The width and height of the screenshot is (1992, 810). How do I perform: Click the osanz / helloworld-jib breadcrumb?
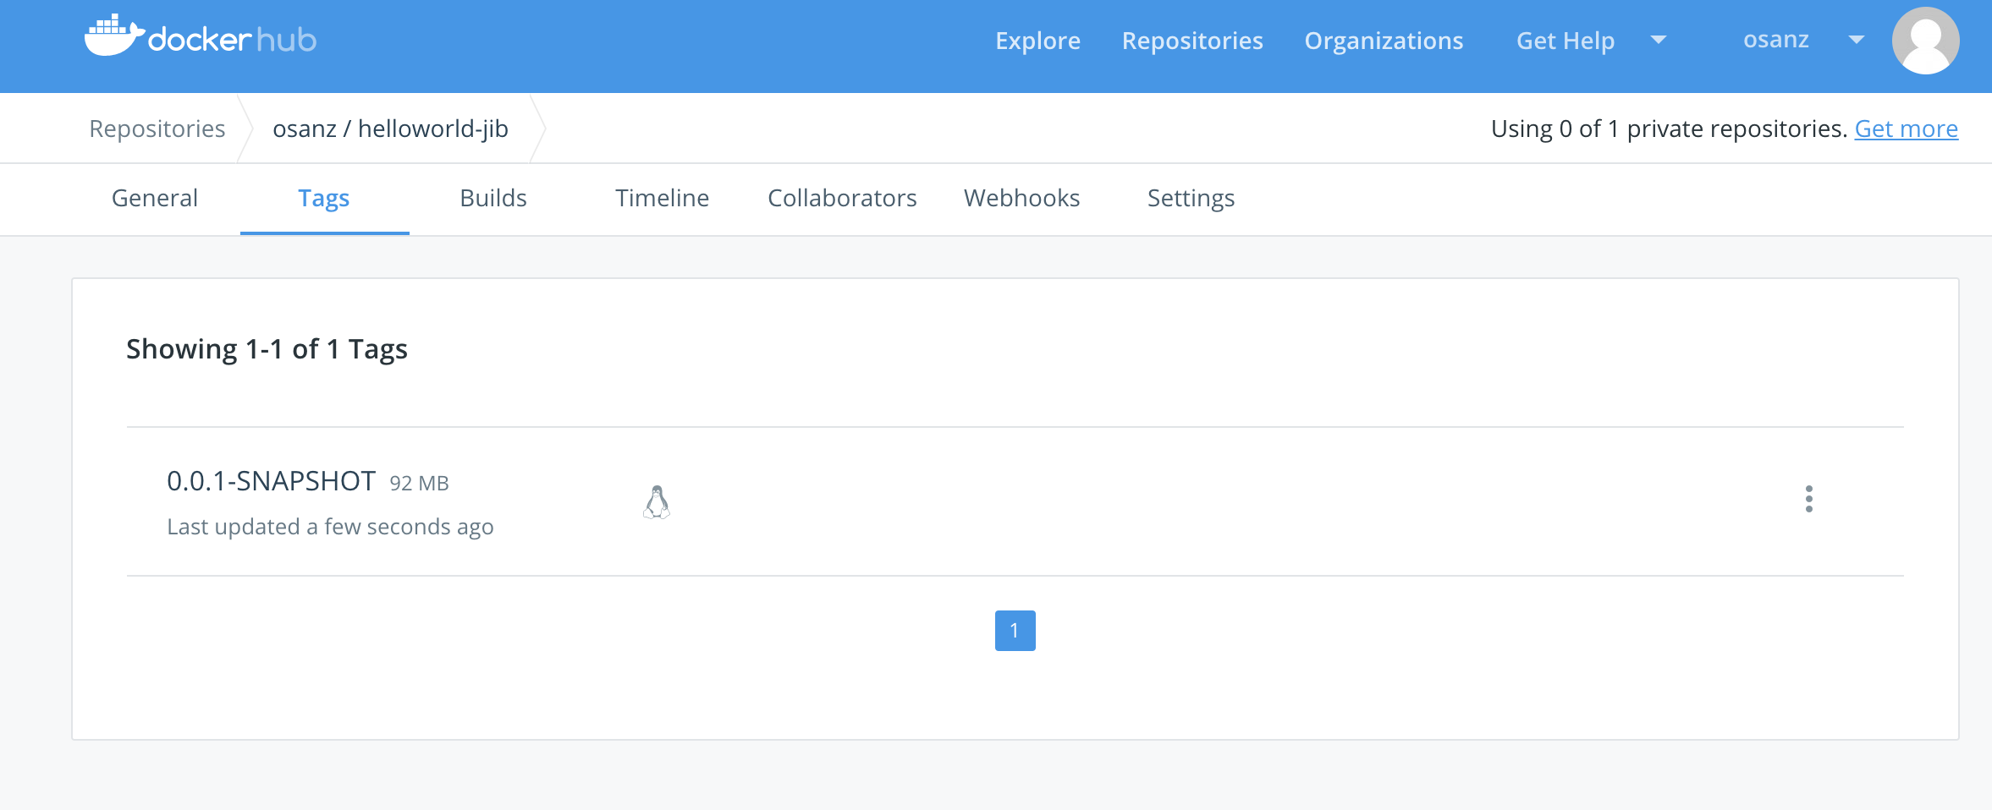click(x=390, y=129)
